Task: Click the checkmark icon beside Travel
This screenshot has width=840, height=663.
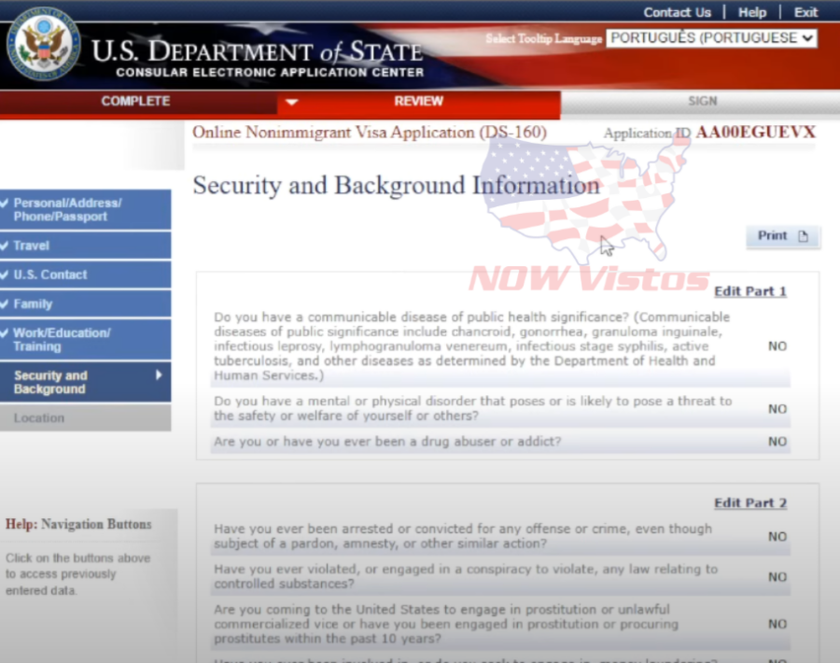Action: [6, 246]
